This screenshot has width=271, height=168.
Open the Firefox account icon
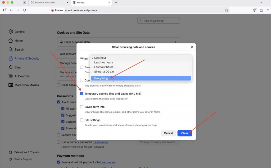click(255, 10)
